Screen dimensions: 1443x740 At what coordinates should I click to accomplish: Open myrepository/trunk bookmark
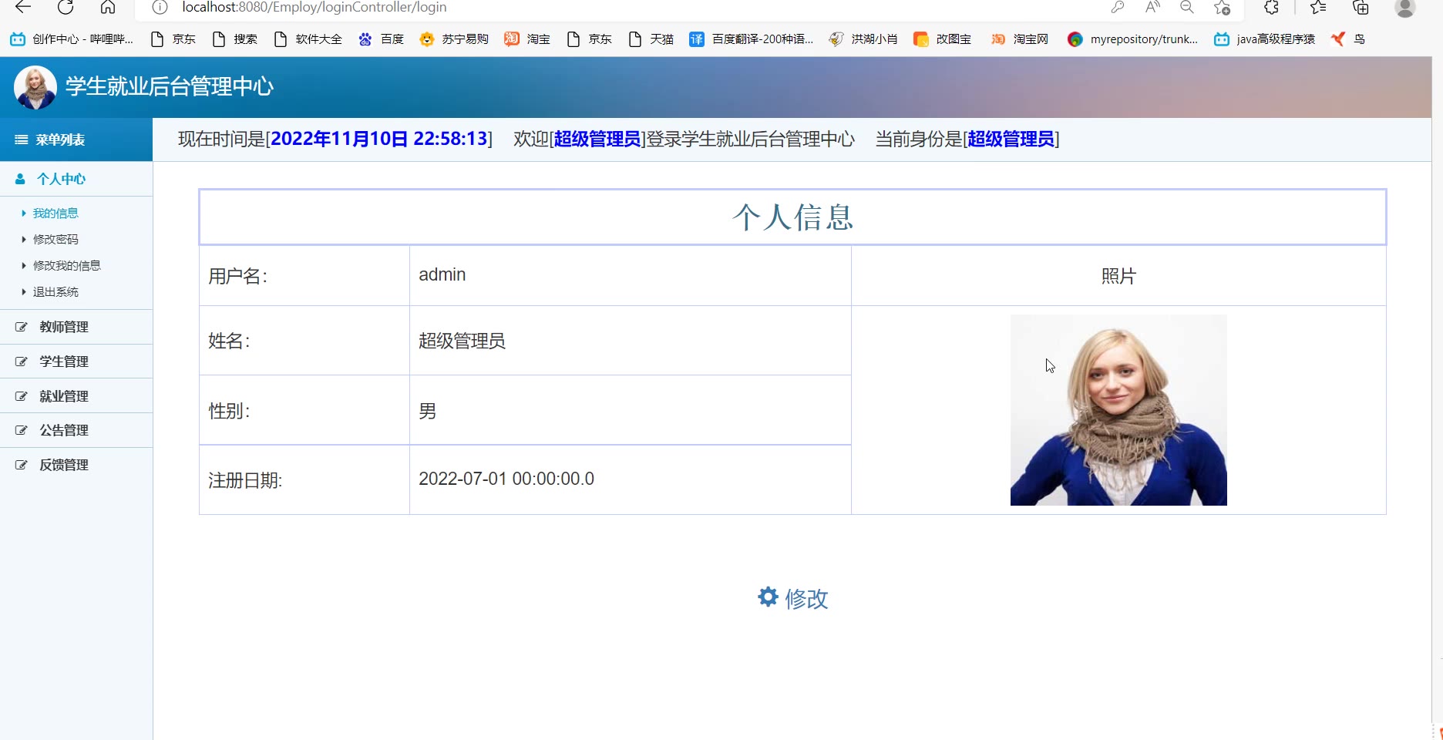click(x=1132, y=39)
